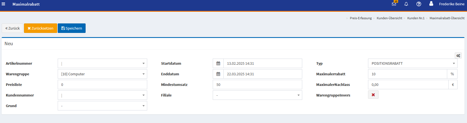Go back with the Zurück button
The image size is (467, 123).
tap(13, 28)
